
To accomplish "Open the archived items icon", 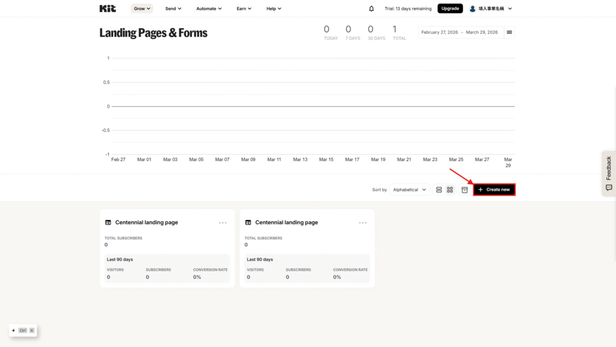I will coord(464,189).
